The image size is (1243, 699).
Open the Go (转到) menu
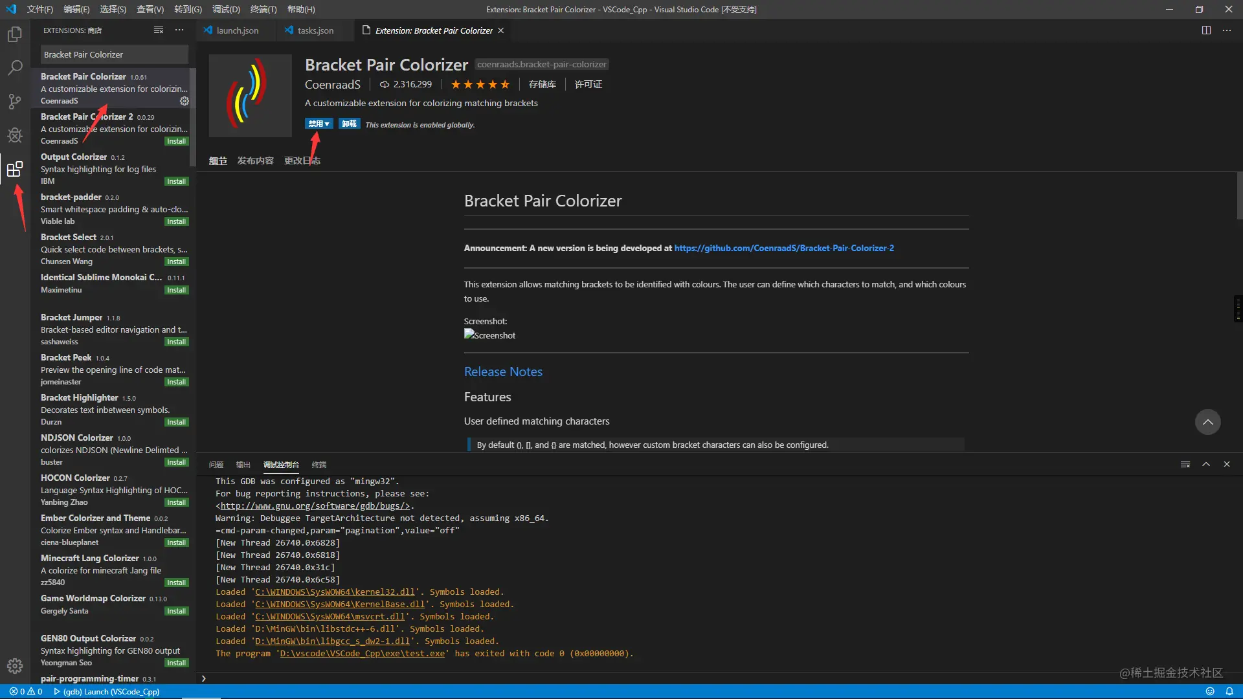188,9
